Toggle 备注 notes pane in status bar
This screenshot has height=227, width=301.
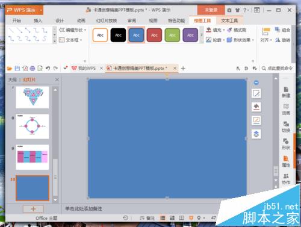pos(147,218)
